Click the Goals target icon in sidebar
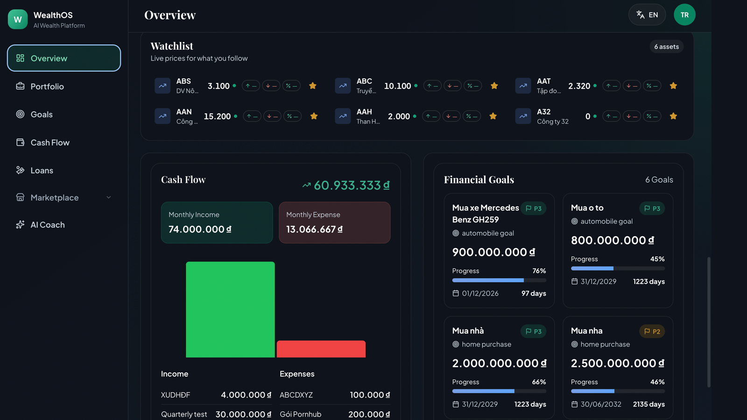The height and width of the screenshot is (420, 747). click(x=20, y=114)
